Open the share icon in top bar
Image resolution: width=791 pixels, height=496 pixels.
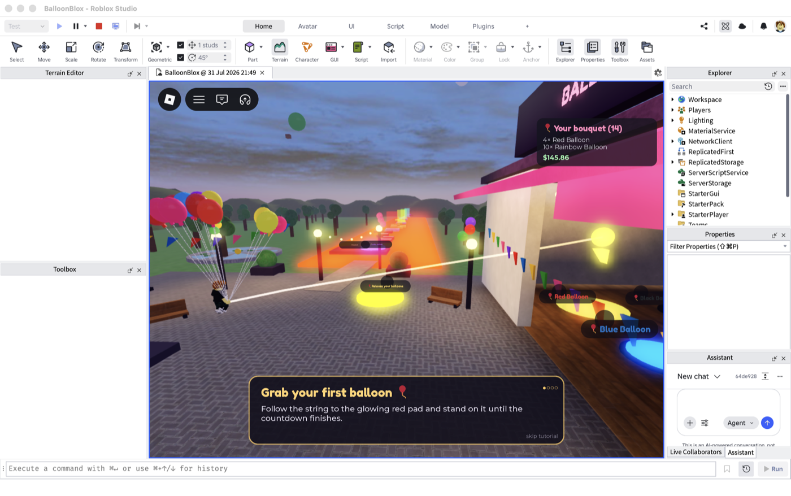pos(704,26)
